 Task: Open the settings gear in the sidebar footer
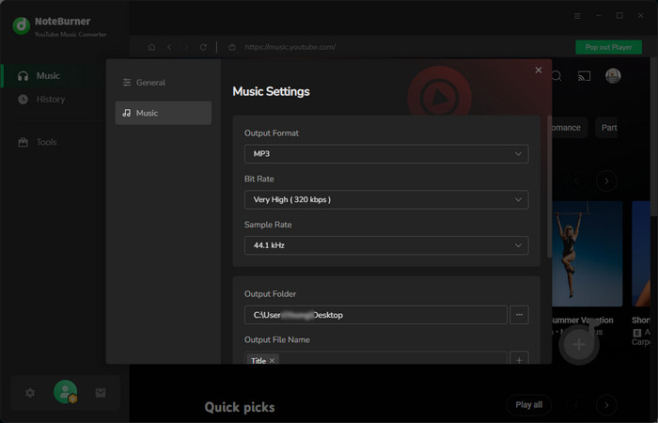(x=30, y=393)
